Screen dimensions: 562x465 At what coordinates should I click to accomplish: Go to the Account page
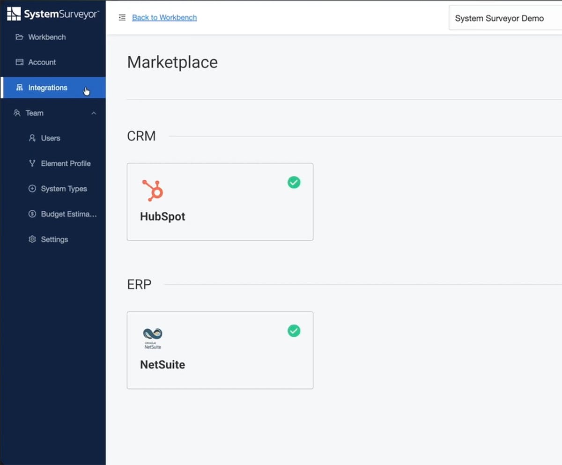[x=53, y=62]
